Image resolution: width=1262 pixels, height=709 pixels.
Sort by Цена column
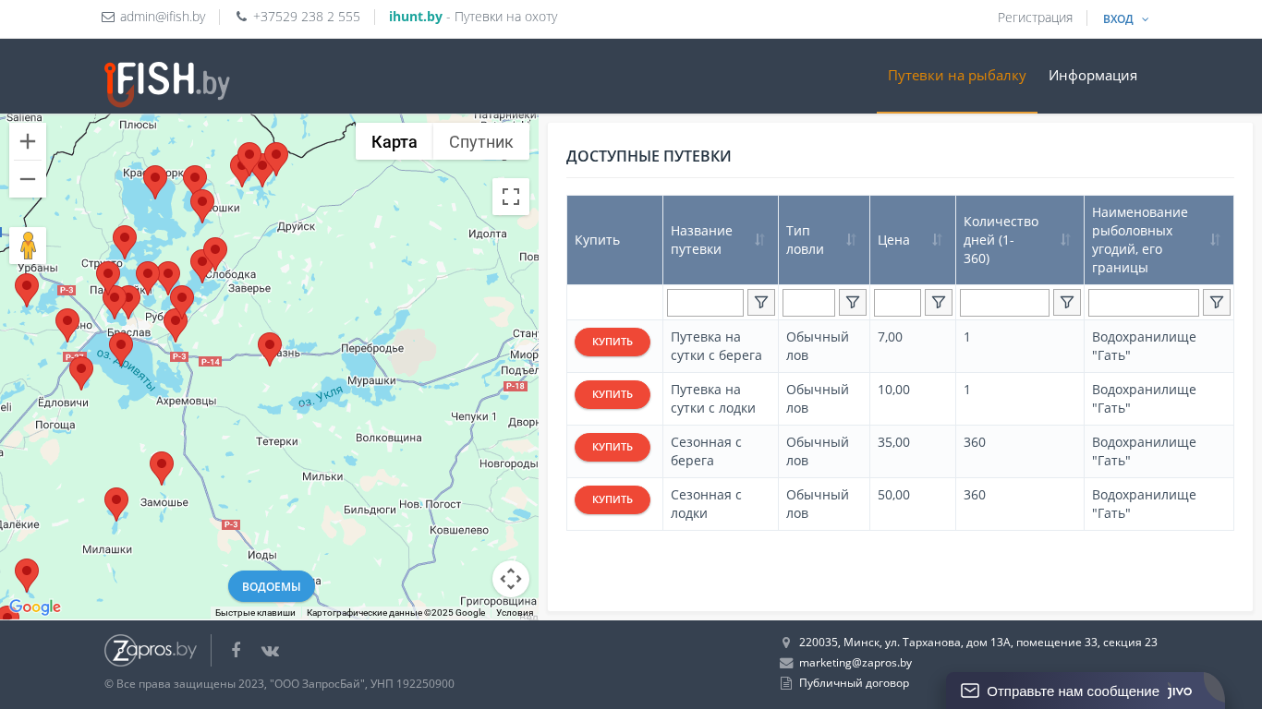tap(937, 240)
